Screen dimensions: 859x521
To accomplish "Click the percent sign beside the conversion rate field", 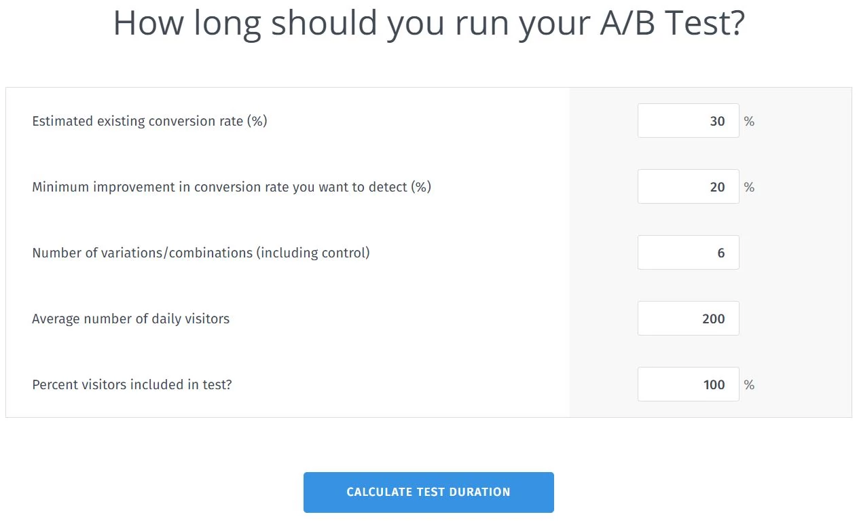I will (749, 120).
